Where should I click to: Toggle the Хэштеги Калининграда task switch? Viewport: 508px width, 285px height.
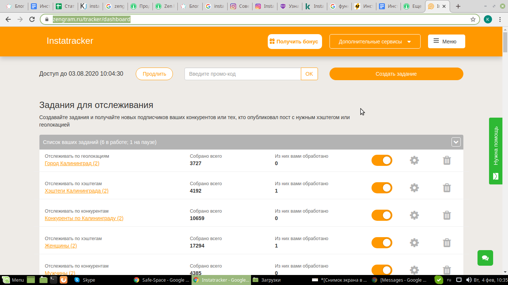pos(382,188)
